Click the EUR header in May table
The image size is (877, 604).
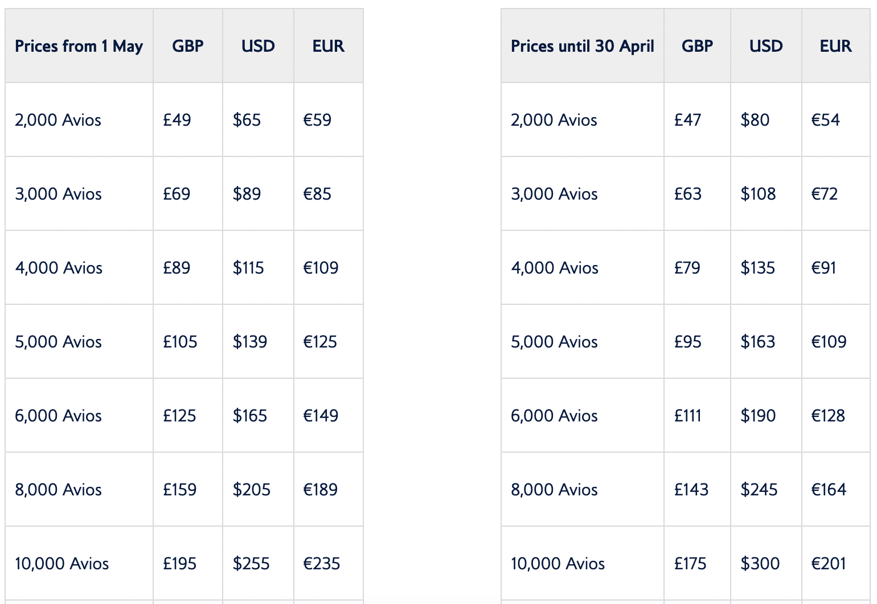click(x=328, y=46)
